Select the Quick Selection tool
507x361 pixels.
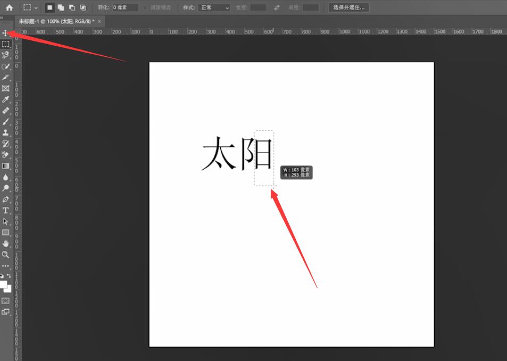5,66
